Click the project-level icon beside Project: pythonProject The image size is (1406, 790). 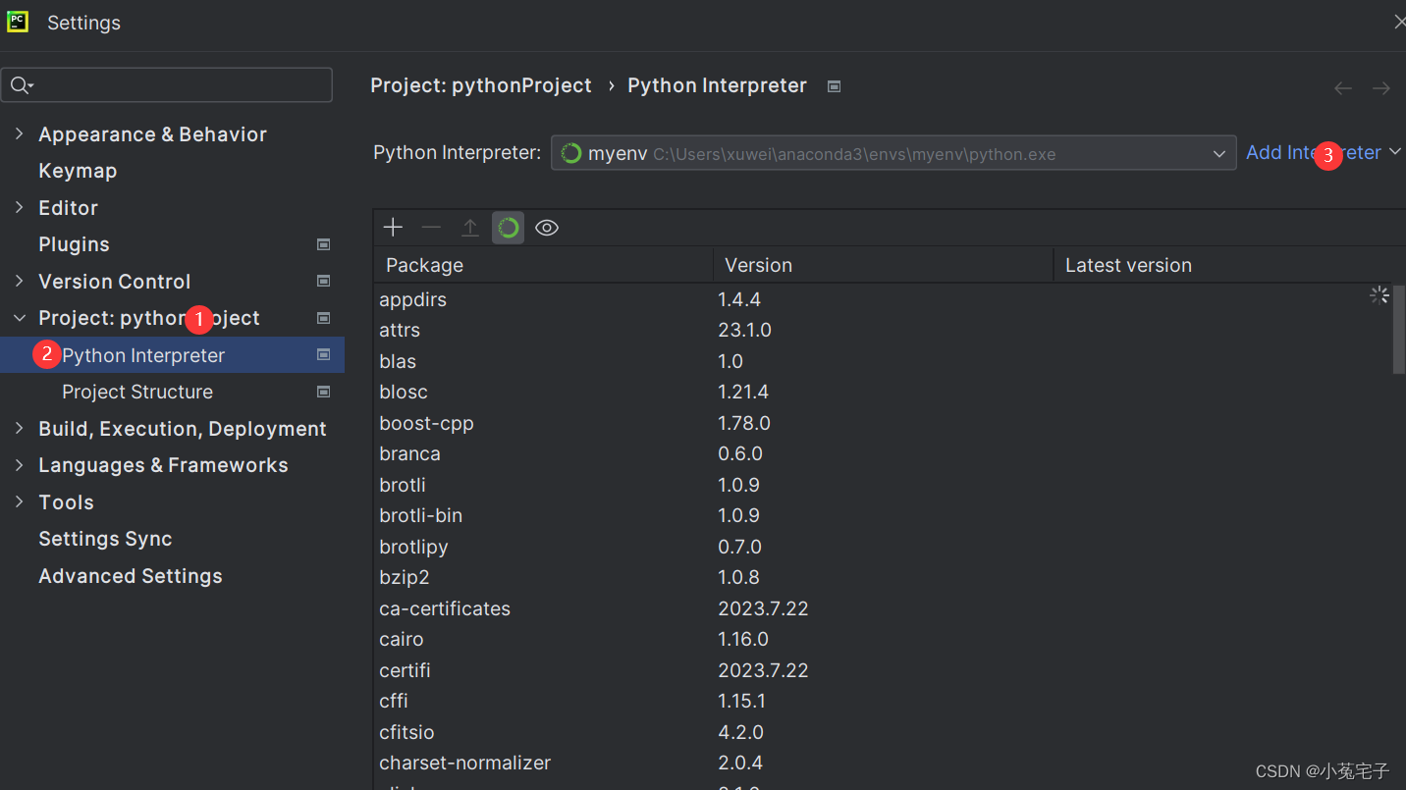[324, 318]
